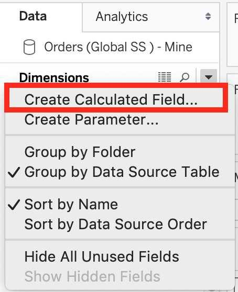Screen dimensions: 238x292
Task: Click the database cylinder data source icon
Action: click(29, 47)
